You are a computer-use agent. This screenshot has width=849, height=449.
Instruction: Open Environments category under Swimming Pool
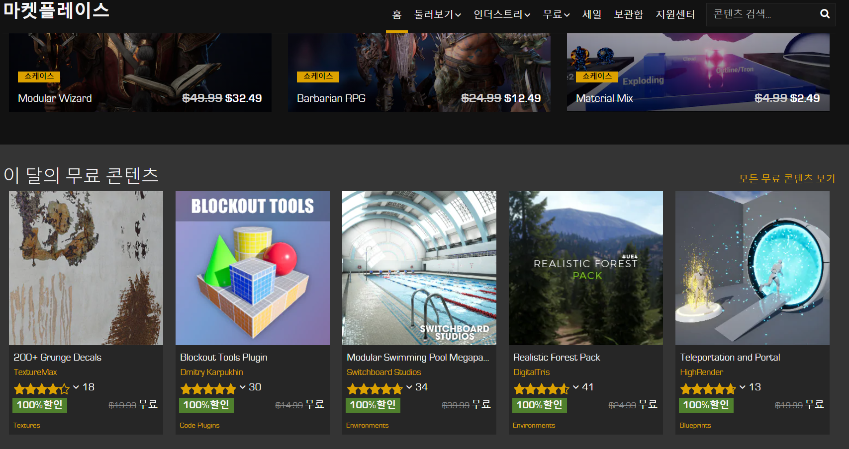click(x=367, y=425)
